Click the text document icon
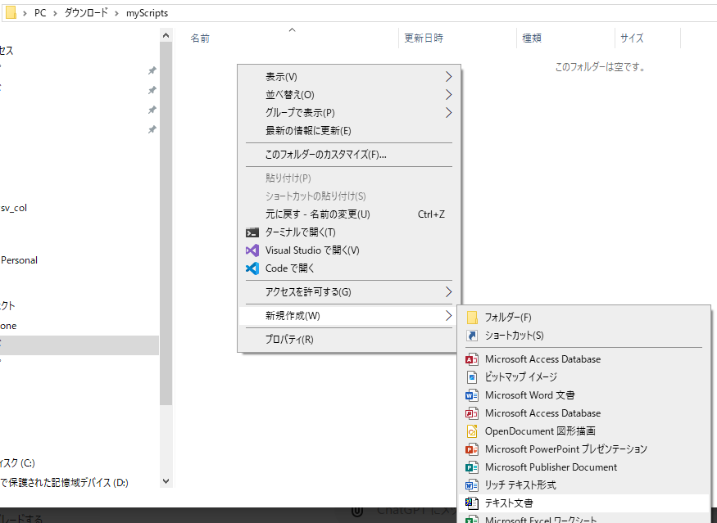Screen dimensions: 717x523 click(x=472, y=503)
